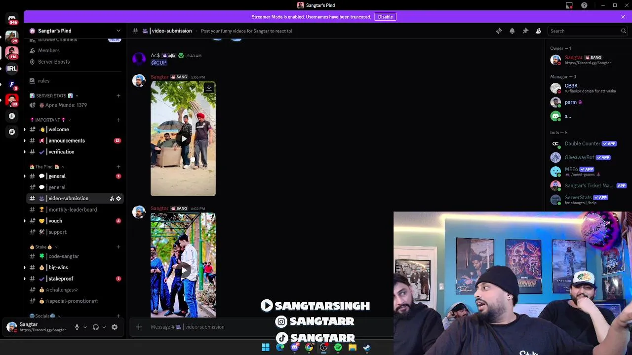Open Discord direct messages home icon
Screen dimensions: 632x355
(12, 19)
